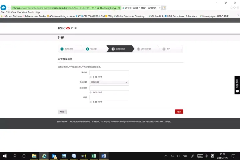The image size is (240, 160).
Task: Open Favorites star icon at top right
Action: point(235,8)
